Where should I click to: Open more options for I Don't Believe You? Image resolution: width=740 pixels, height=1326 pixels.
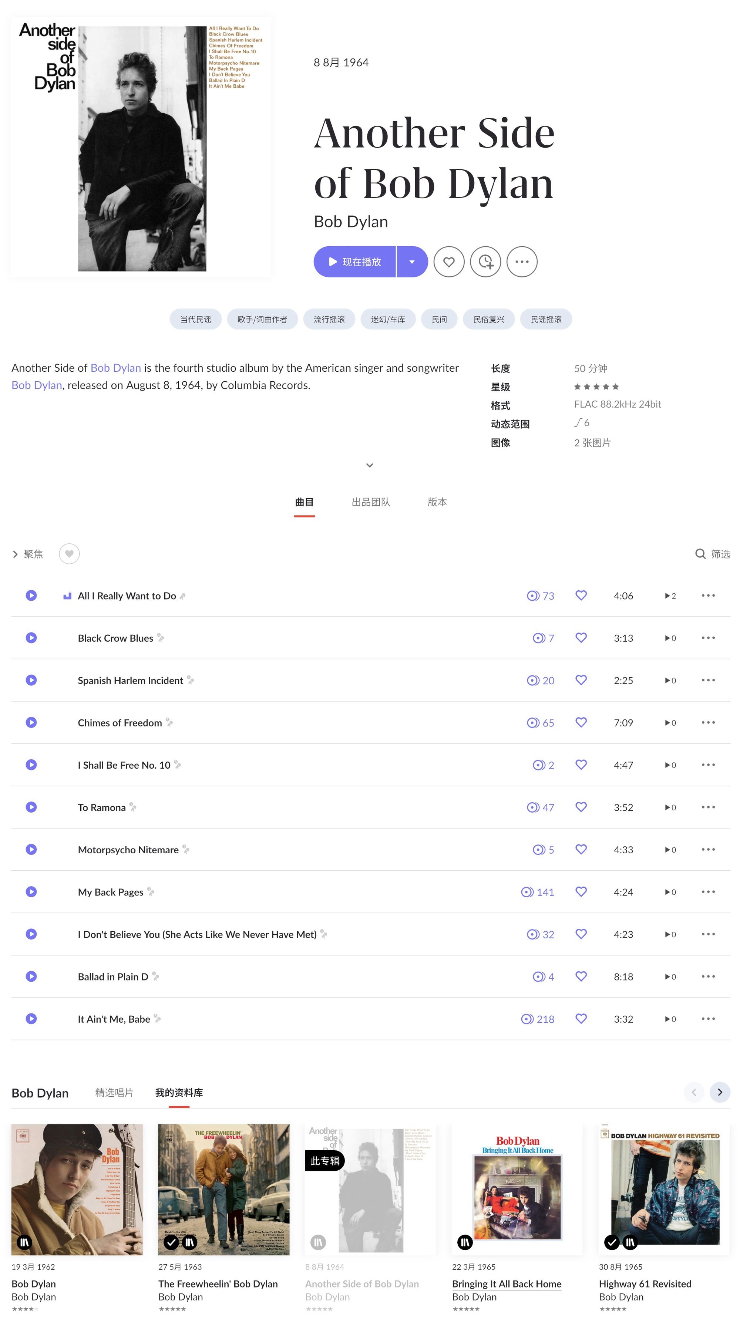coord(708,934)
